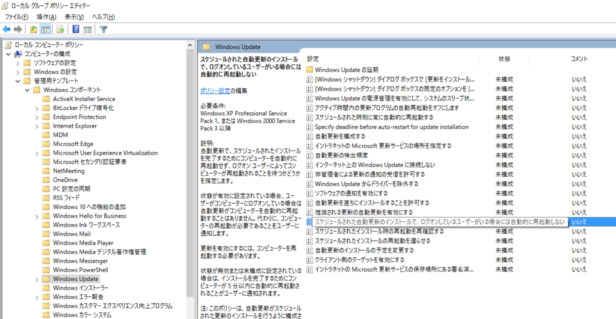
Task: Select Windows Ink ワークスペース folder
Action: point(87,225)
